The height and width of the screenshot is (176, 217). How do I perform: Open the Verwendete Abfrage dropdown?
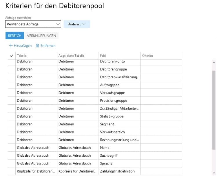coord(33,24)
